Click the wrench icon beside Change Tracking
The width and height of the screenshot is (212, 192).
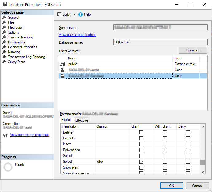click(x=4, y=37)
